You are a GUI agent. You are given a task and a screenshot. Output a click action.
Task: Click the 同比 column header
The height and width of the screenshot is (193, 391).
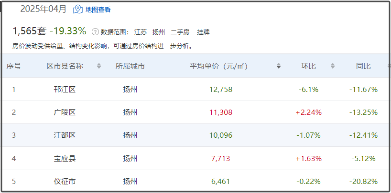pyautogui.click(x=363, y=66)
